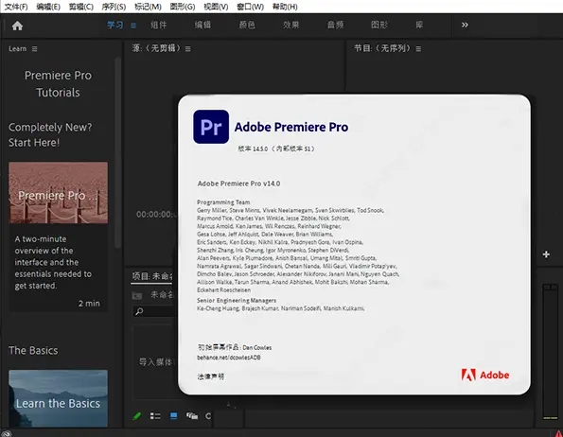Open the 文件(F) menu

pyautogui.click(x=16, y=7)
